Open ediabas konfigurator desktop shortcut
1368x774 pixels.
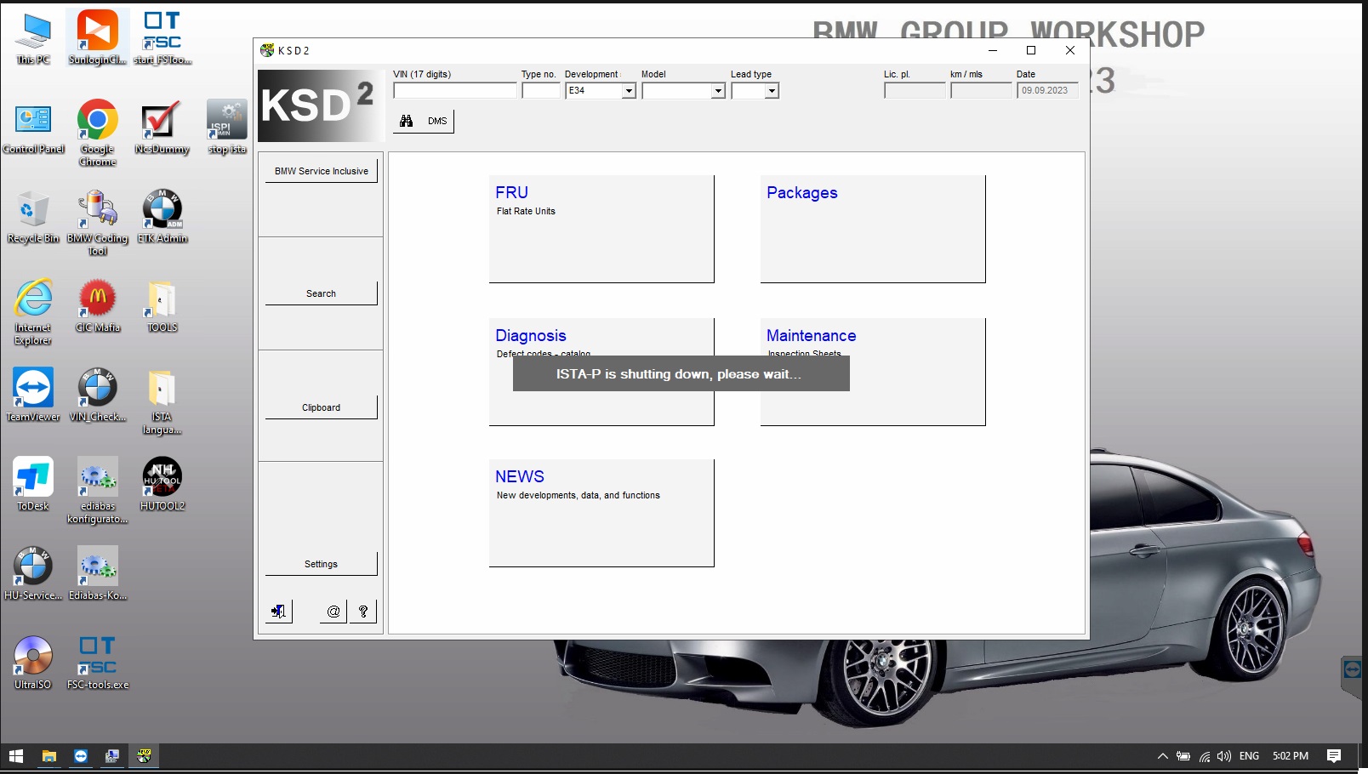(x=98, y=491)
